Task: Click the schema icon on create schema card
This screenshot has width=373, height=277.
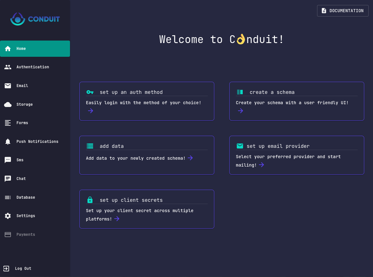Action: (240, 92)
